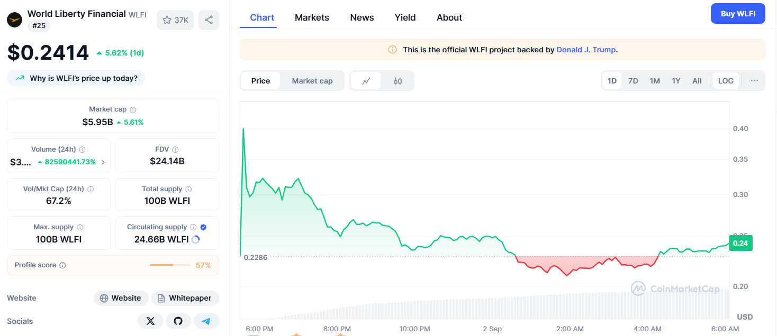Image resolution: width=777 pixels, height=336 pixels.
Task: Open more chart options ellipsis menu
Action: pos(754,81)
